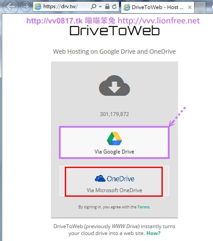Click the search magnifier icon in address bar
213x241 pixels.
[93, 6]
